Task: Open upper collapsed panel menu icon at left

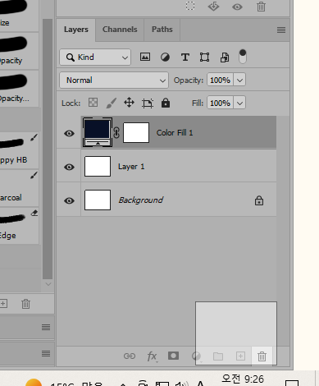Action: coord(46,327)
